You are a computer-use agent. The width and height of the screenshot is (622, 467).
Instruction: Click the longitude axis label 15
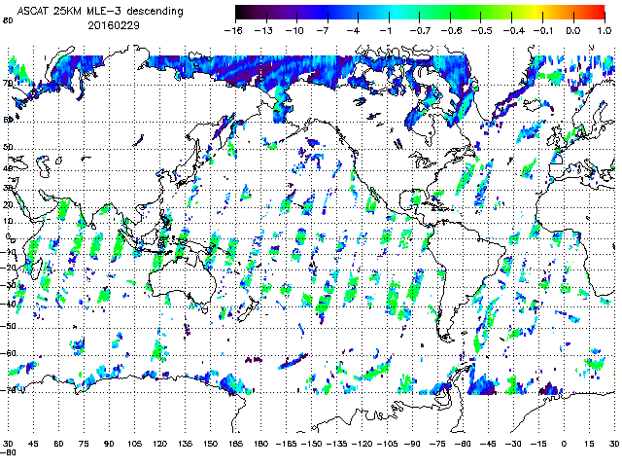tap(589, 444)
